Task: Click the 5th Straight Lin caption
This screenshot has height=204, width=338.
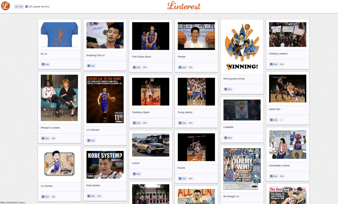Action: click(231, 196)
